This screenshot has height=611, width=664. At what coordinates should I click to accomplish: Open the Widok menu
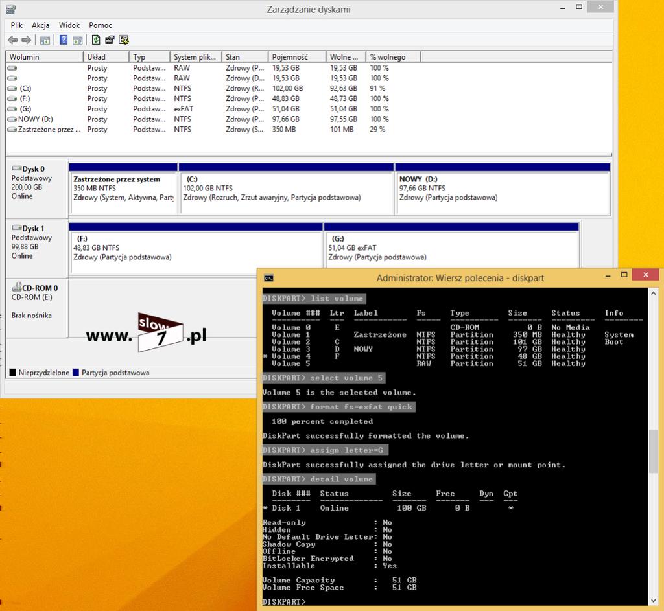coord(69,25)
